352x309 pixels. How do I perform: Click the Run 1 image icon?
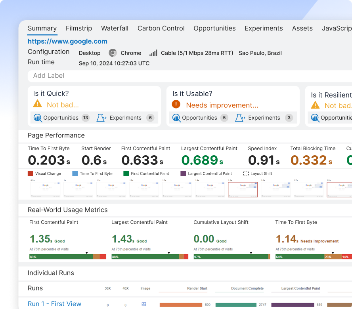(144, 304)
